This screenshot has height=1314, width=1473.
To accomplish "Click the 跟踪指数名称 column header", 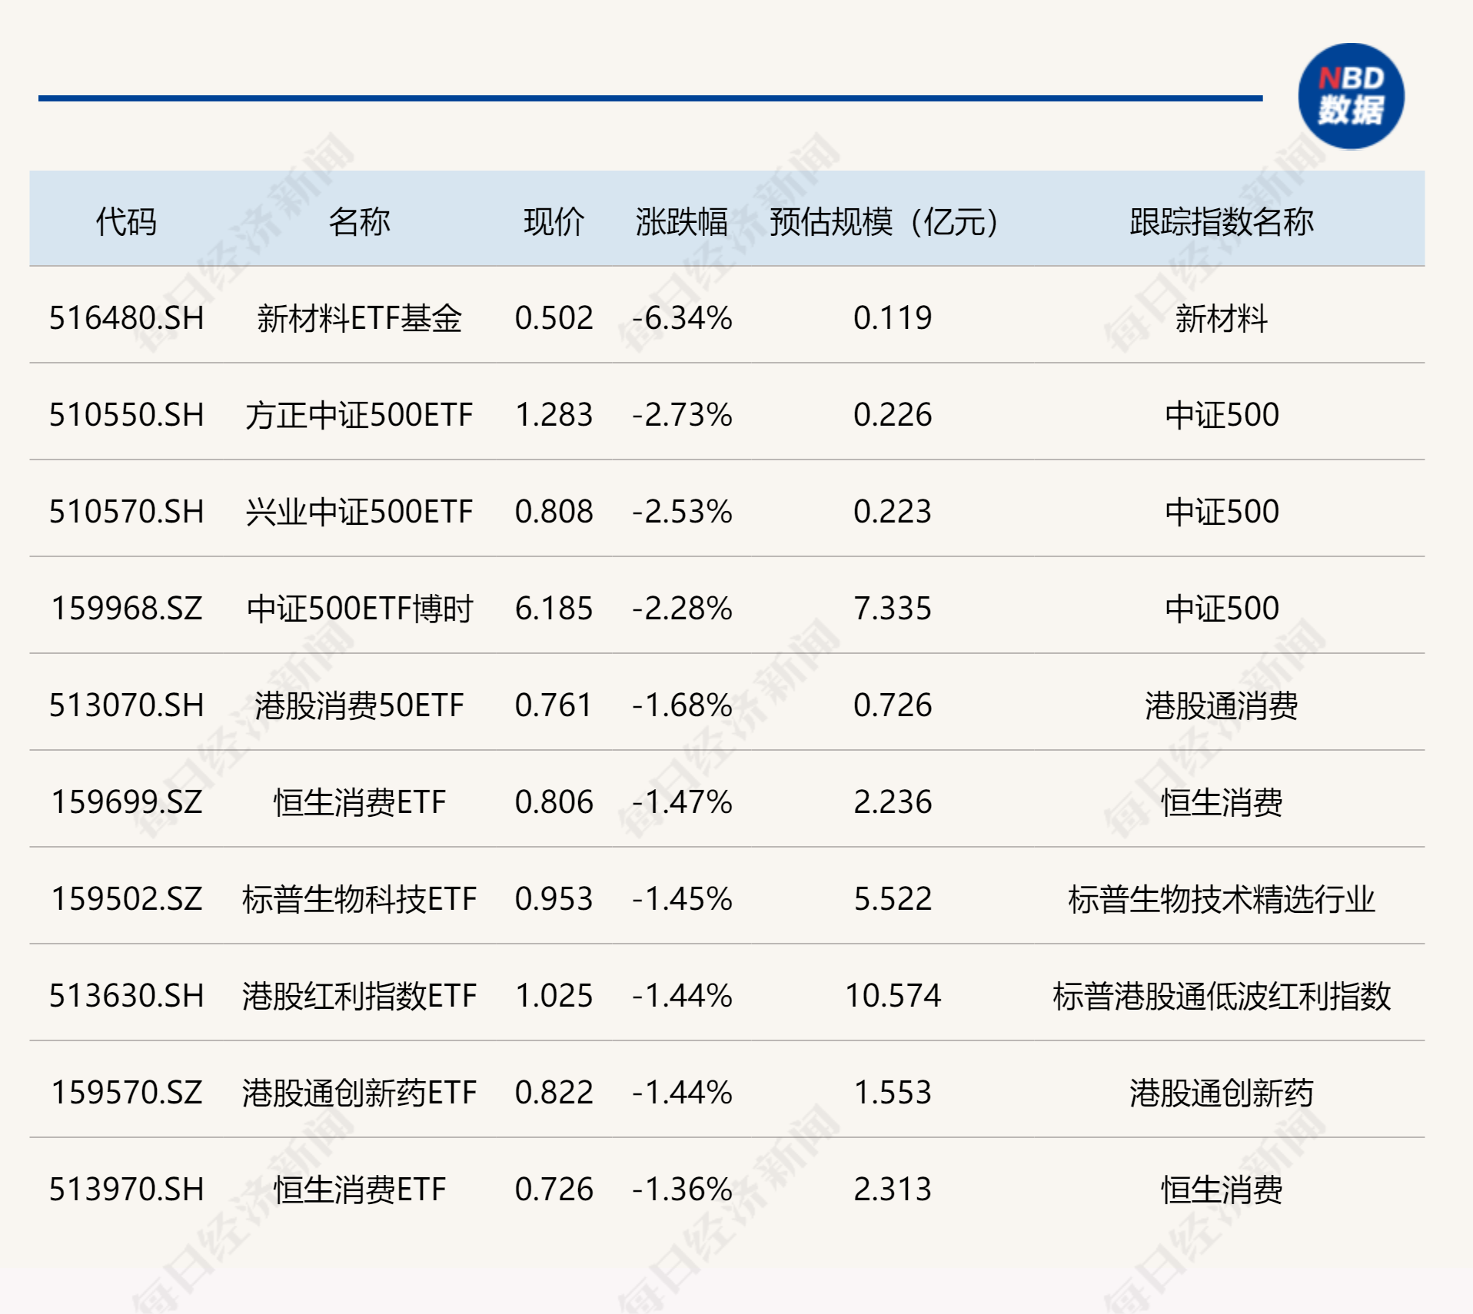I will 1221,221.
